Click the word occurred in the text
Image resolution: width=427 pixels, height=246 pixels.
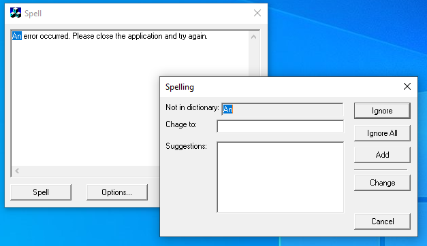click(54, 36)
